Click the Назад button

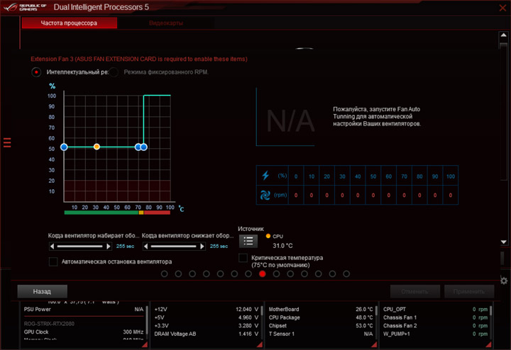point(42,291)
